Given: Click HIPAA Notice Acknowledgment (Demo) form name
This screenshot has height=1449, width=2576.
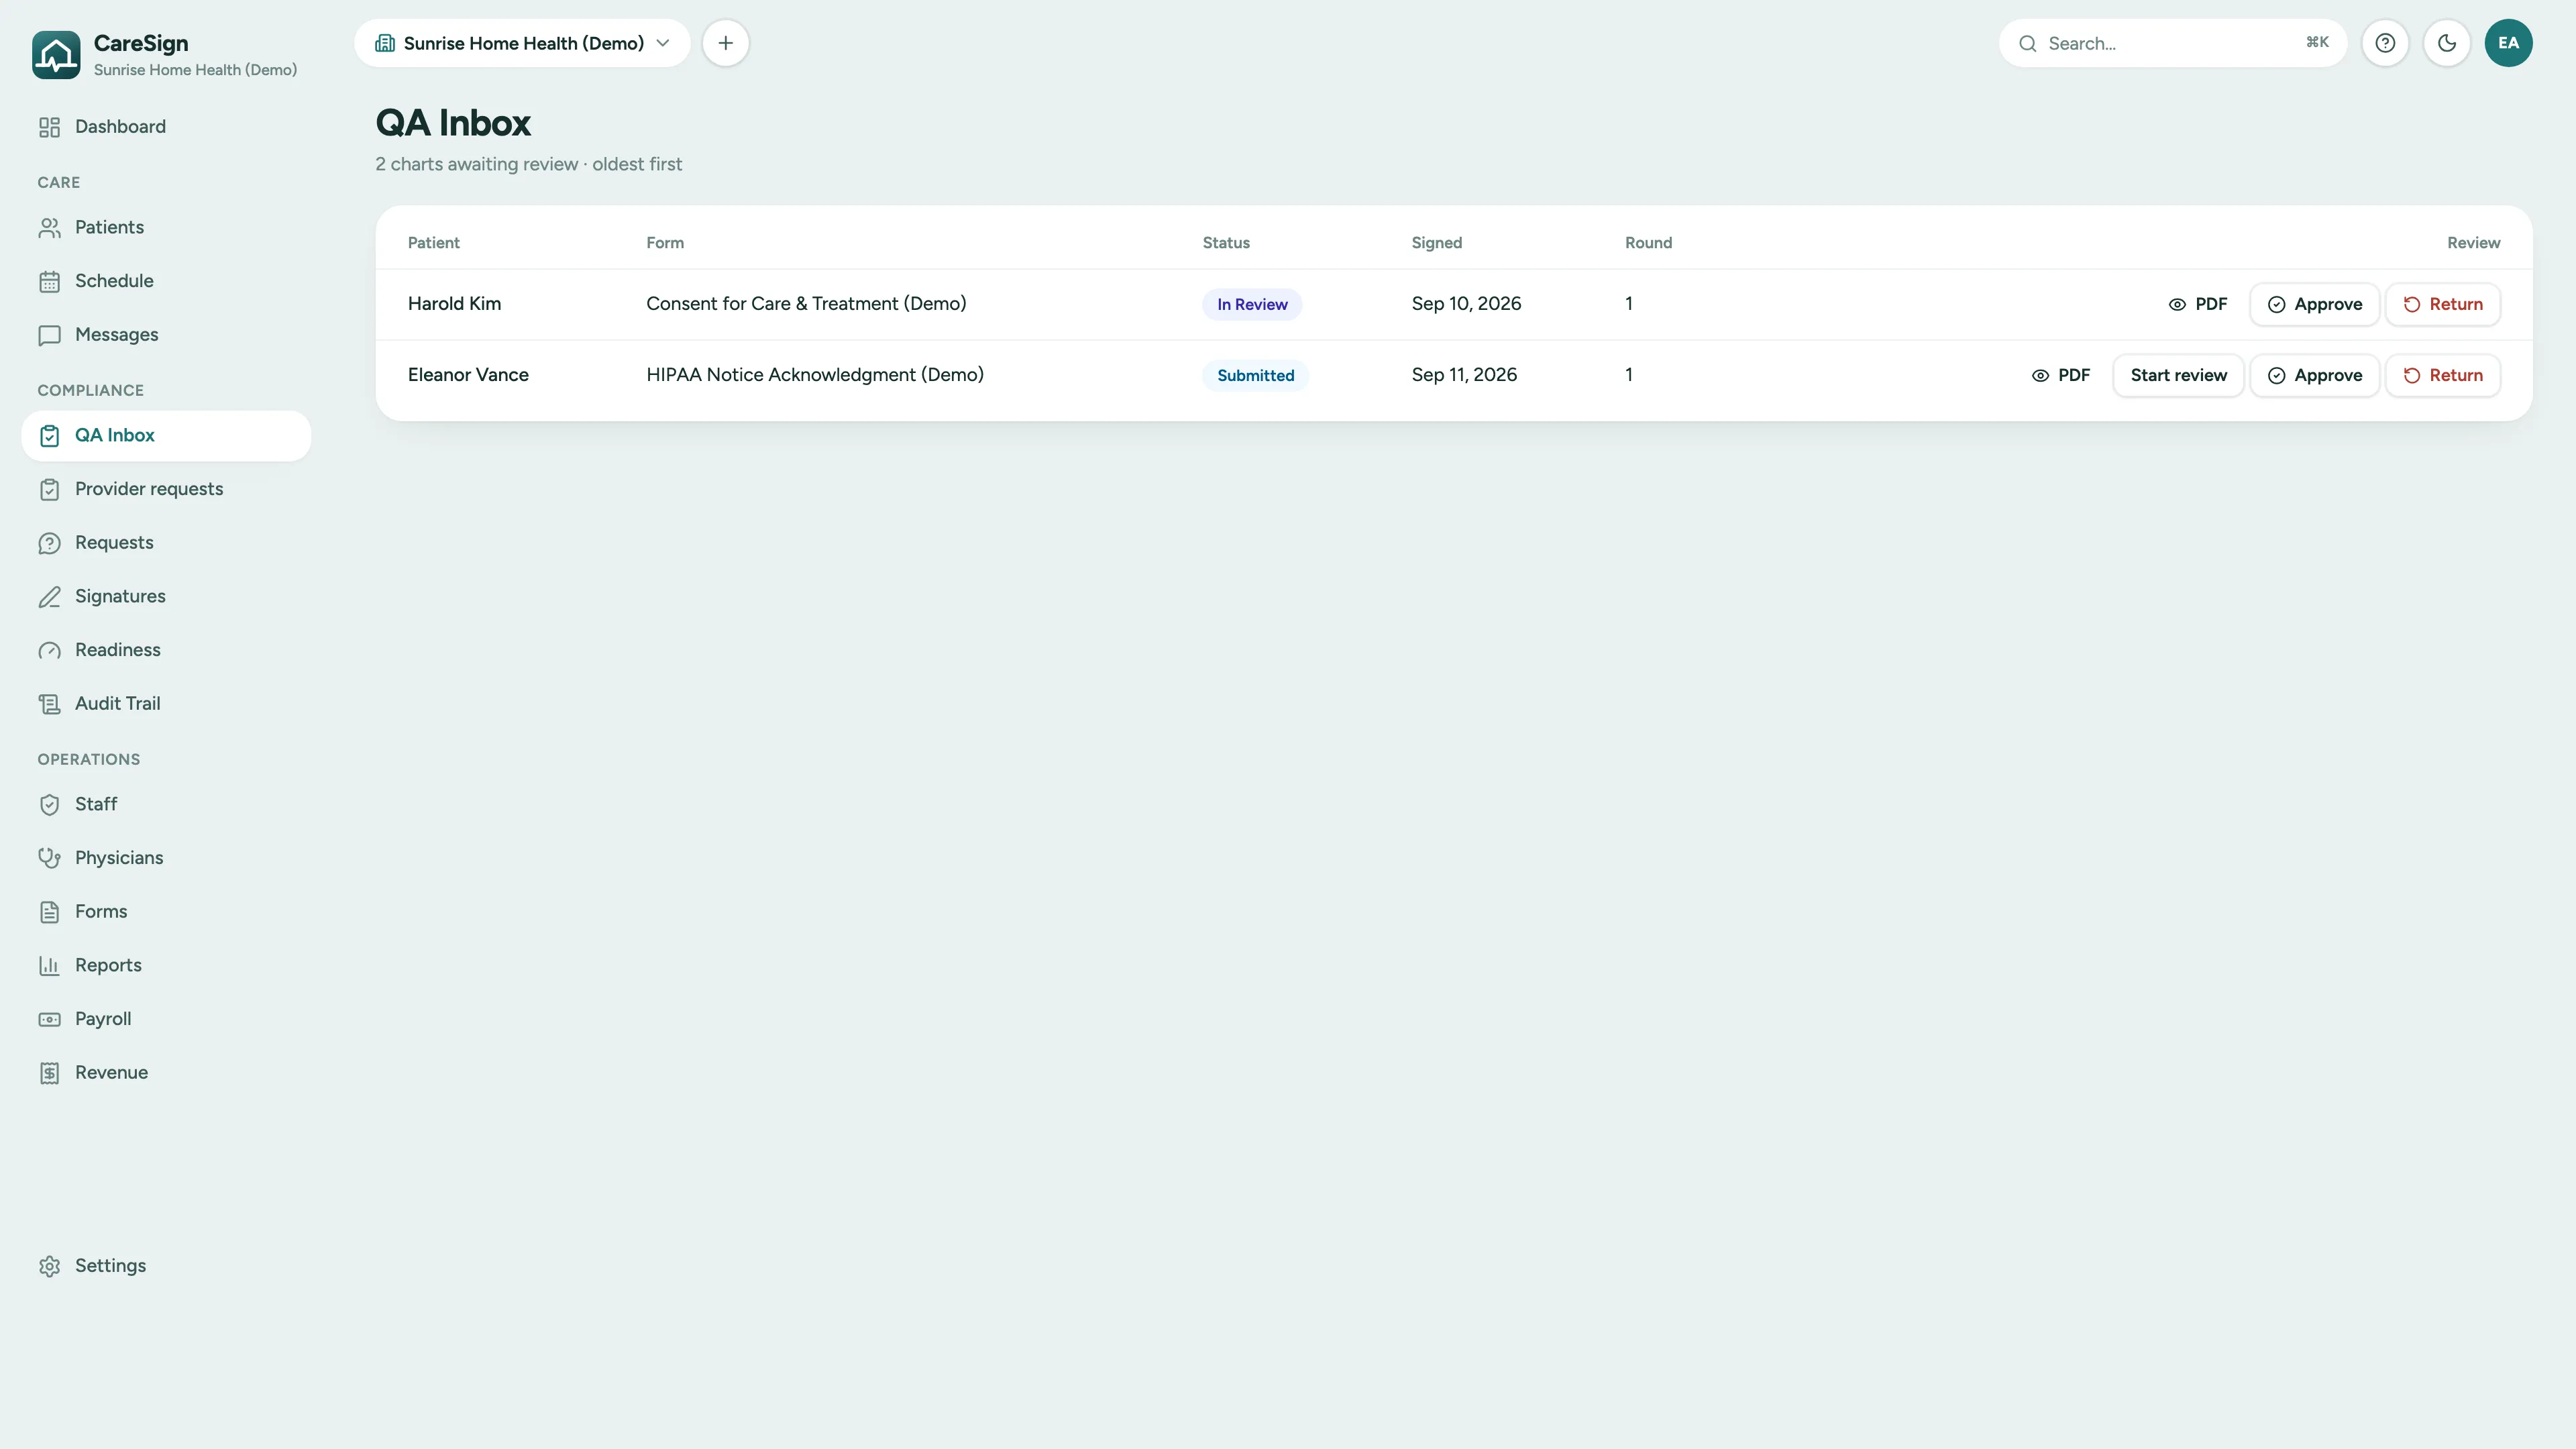Looking at the screenshot, I should click(x=815, y=375).
